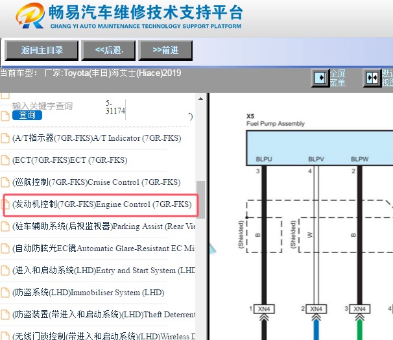Click the 查询 search button

pos(27,115)
